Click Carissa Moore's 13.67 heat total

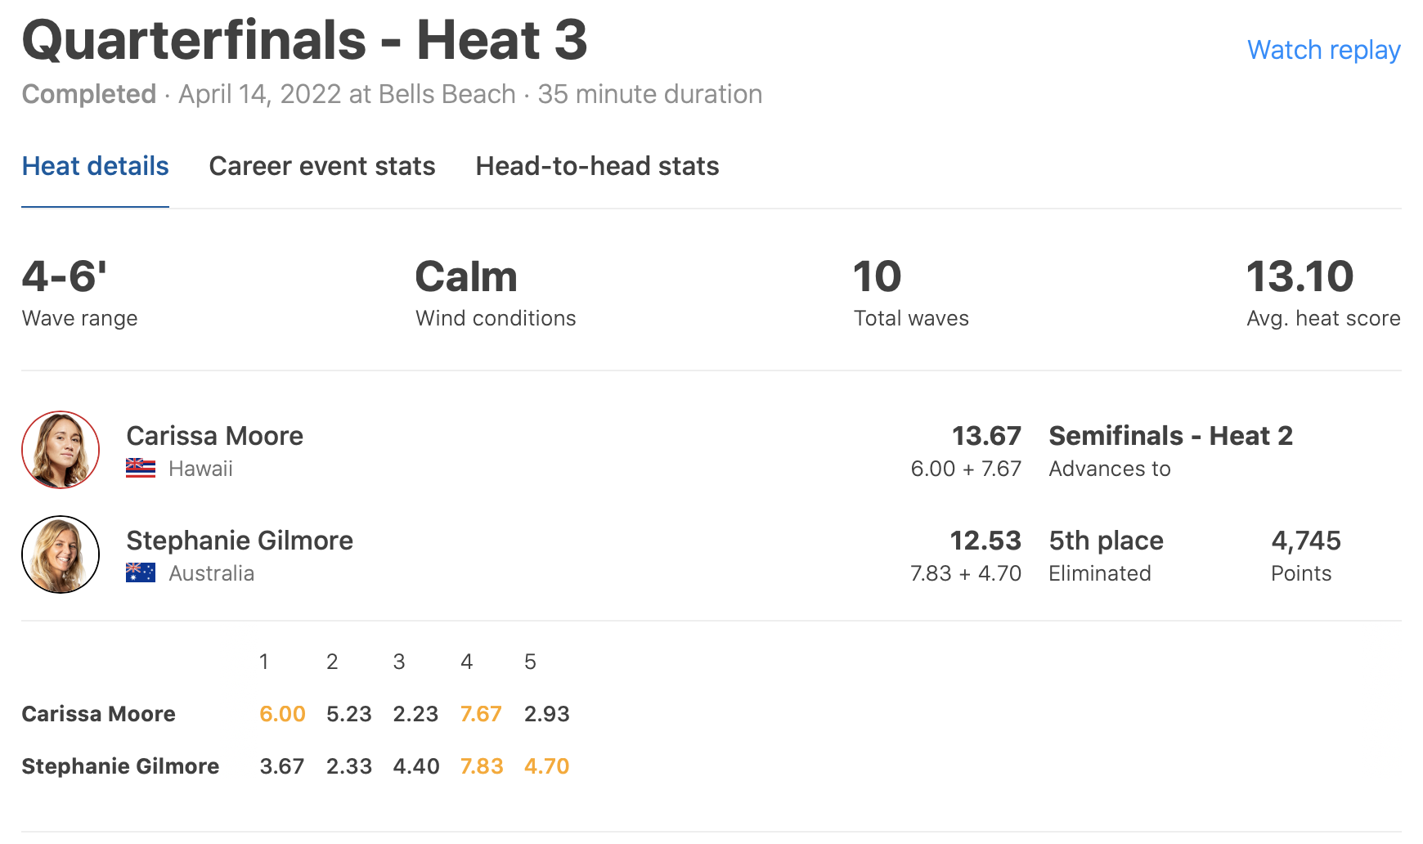click(986, 436)
